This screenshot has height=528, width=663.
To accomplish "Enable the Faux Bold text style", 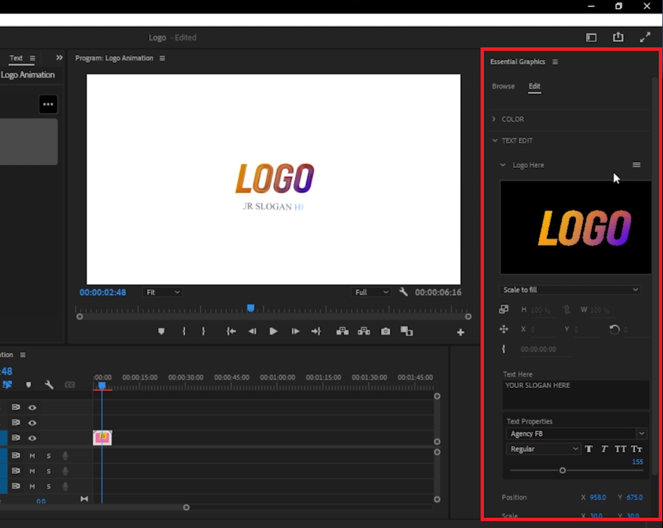I will pos(589,449).
